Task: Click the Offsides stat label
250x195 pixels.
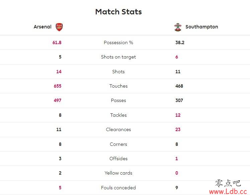Action: [118, 159]
